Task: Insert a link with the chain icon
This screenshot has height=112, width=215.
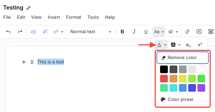Action: pyautogui.click(x=187, y=32)
